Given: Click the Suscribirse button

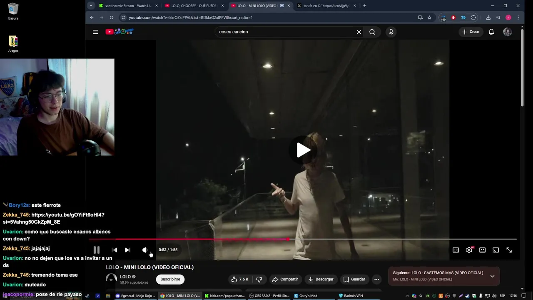Looking at the screenshot, I should tap(170, 279).
